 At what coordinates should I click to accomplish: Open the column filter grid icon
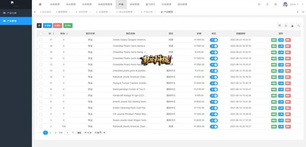point(280,26)
